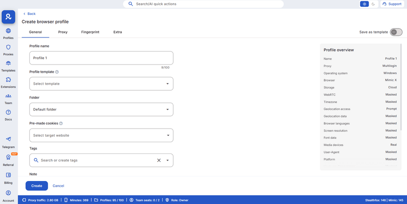Click the Profile overview scrollbar

tap(400, 90)
